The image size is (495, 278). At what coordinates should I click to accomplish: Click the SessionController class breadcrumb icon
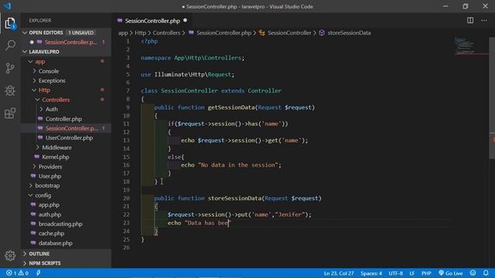coord(262,32)
